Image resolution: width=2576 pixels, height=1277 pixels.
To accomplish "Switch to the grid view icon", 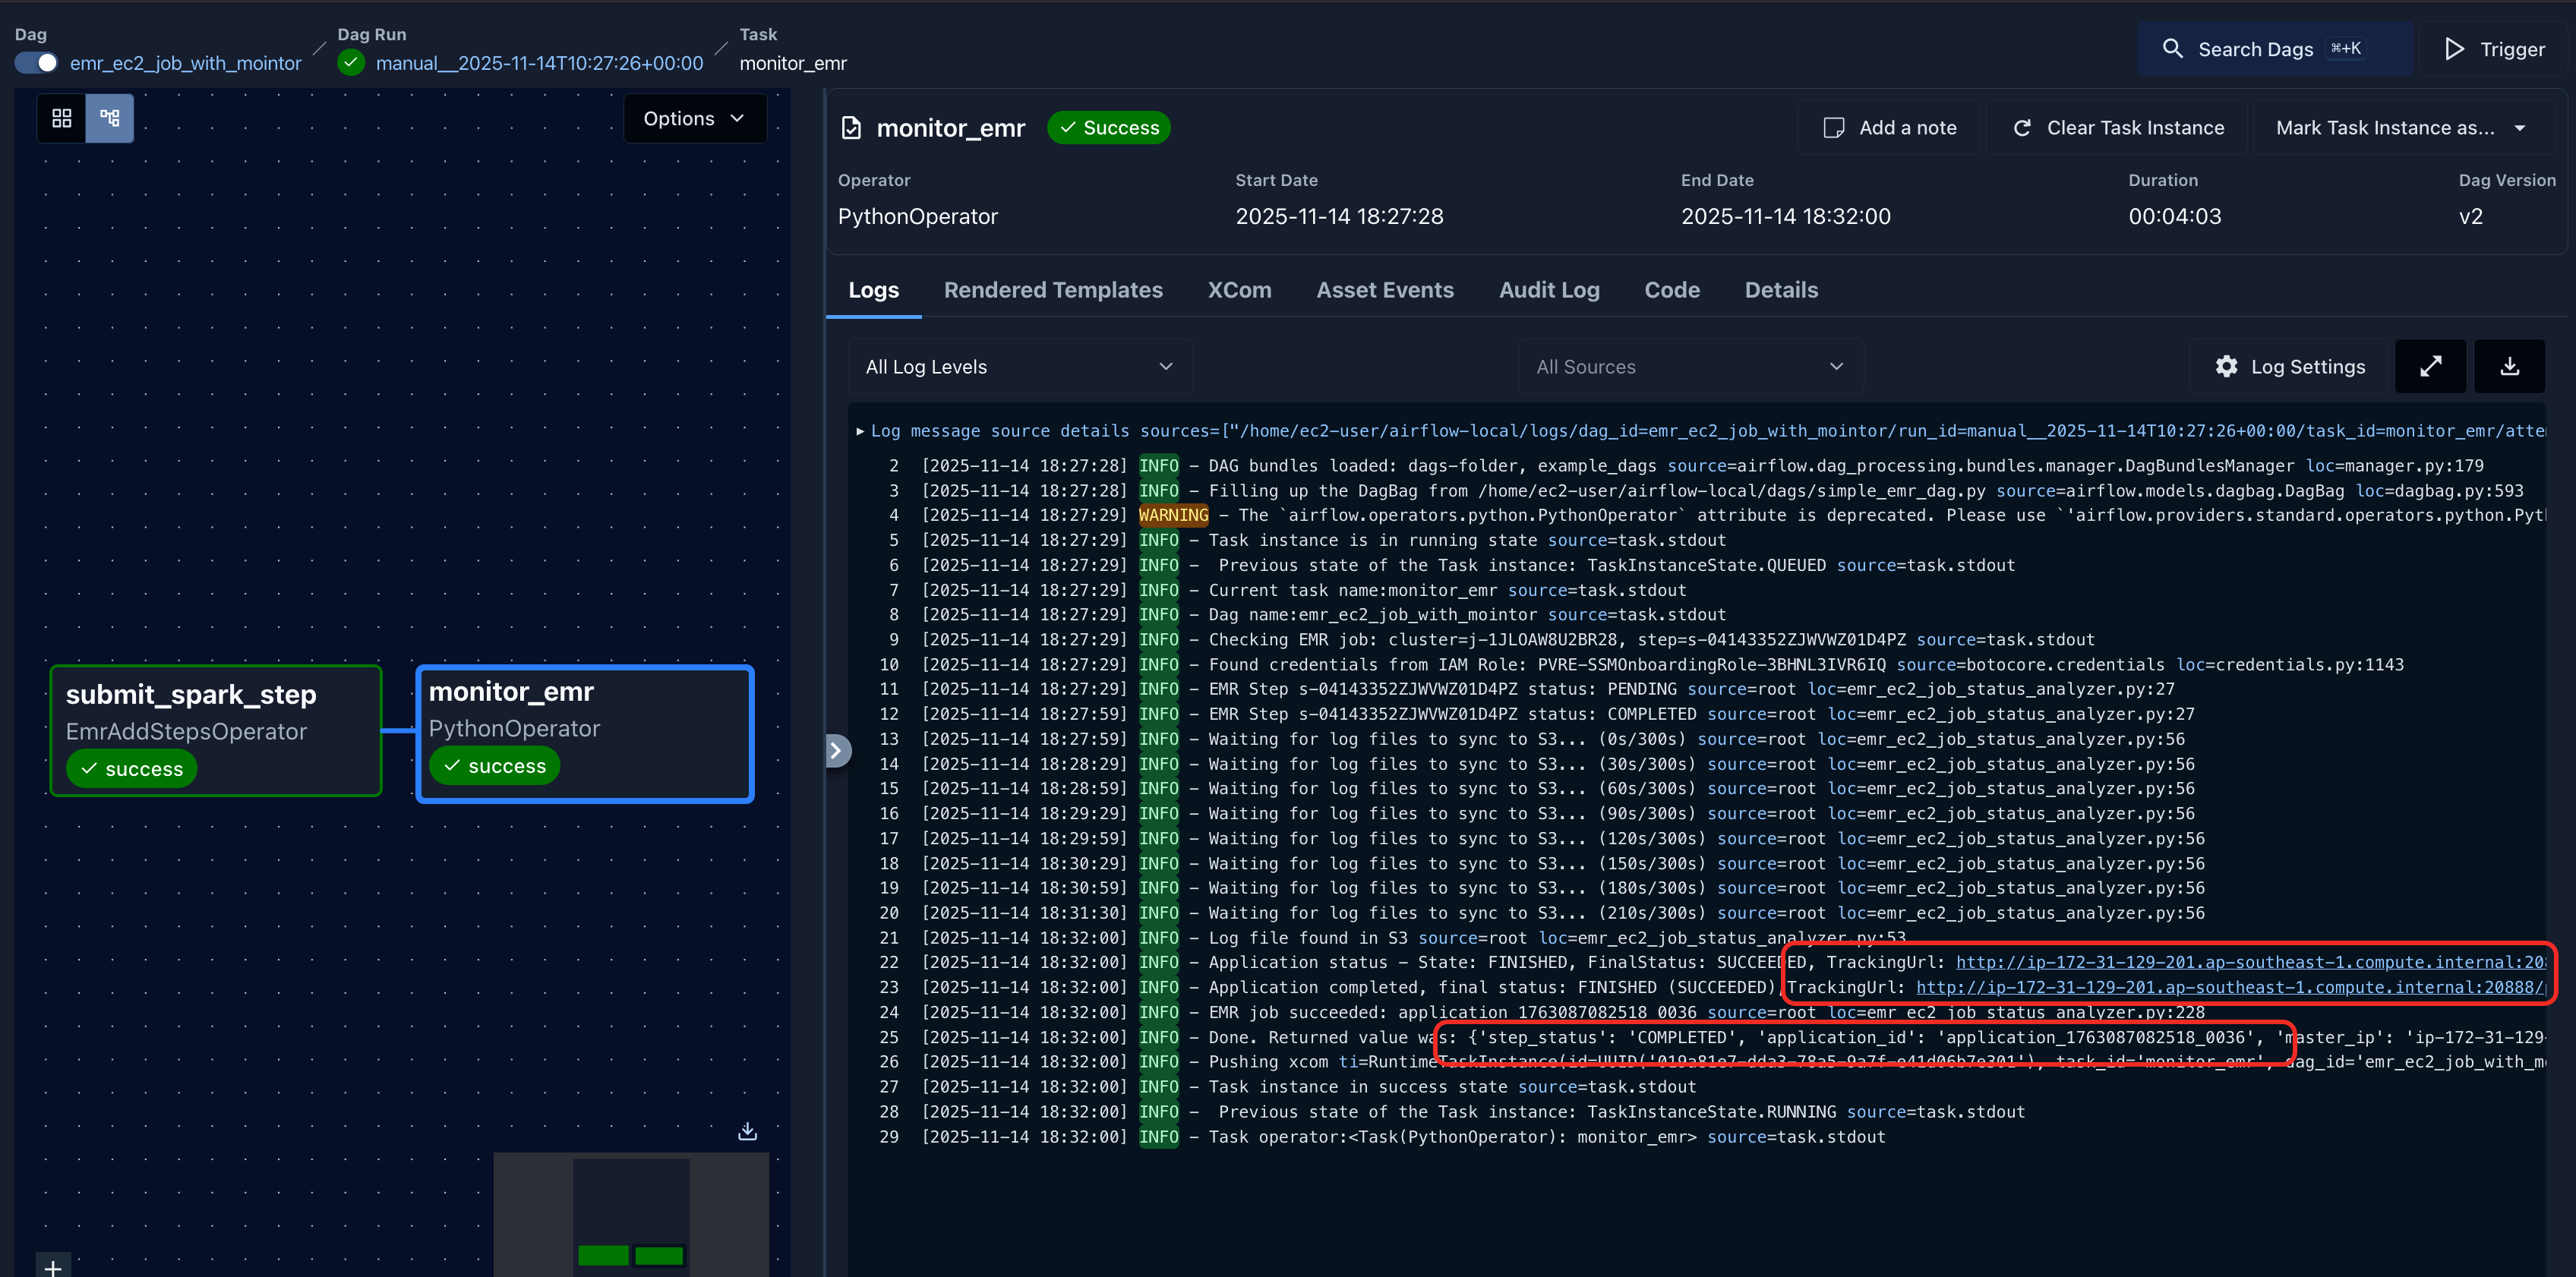I will click(61, 118).
